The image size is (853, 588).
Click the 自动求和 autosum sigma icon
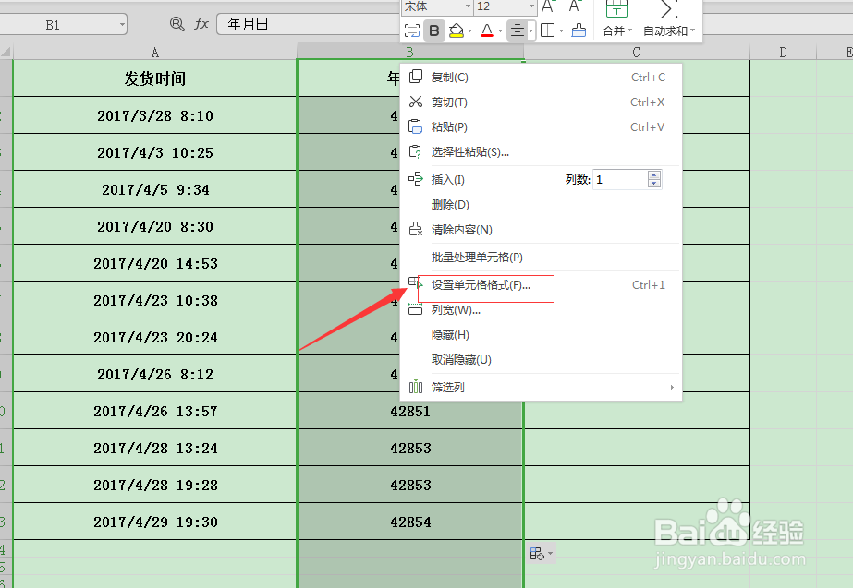(668, 9)
